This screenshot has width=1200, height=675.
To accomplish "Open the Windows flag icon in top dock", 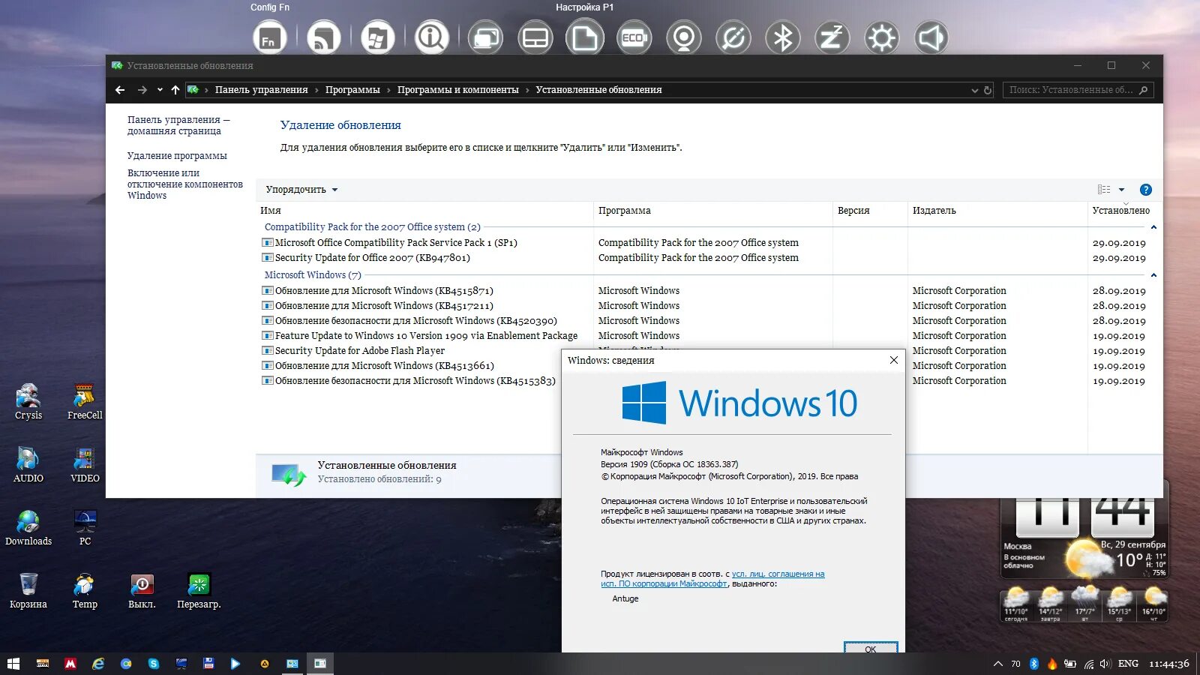I will pyautogui.click(x=377, y=37).
